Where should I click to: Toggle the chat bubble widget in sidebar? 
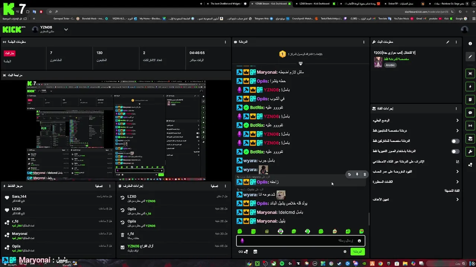(470, 112)
